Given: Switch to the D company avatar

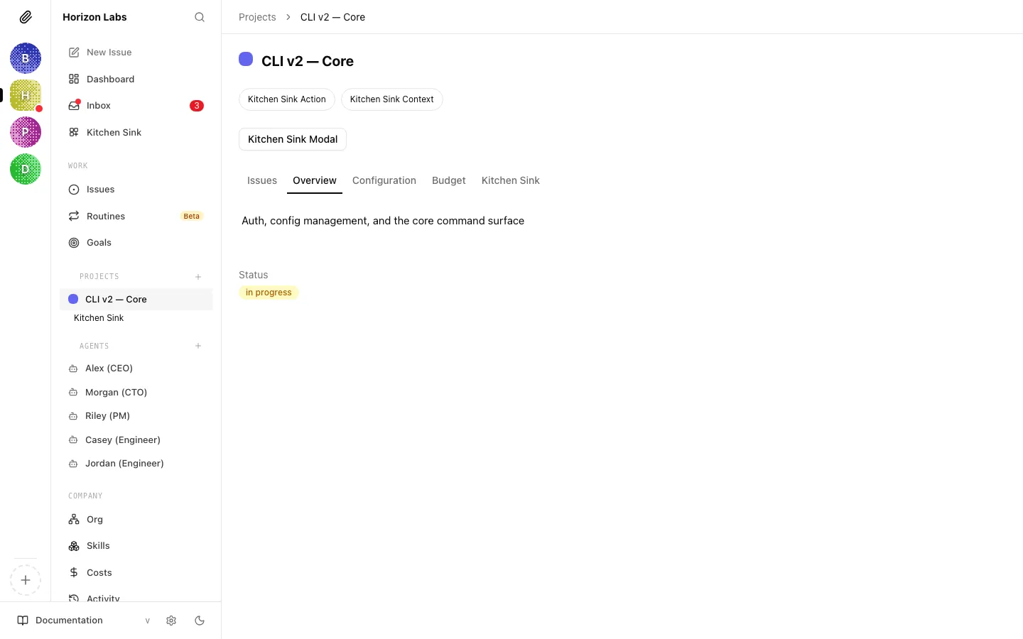Looking at the screenshot, I should [26, 169].
